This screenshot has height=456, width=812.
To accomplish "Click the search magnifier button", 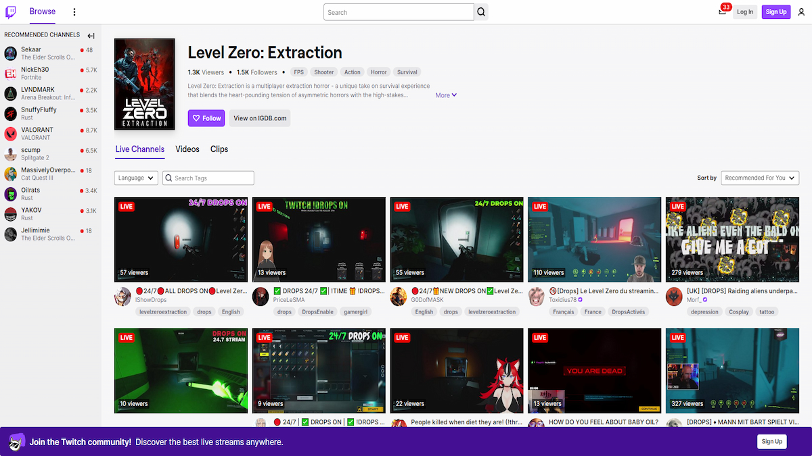I will pyautogui.click(x=481, y=12).
